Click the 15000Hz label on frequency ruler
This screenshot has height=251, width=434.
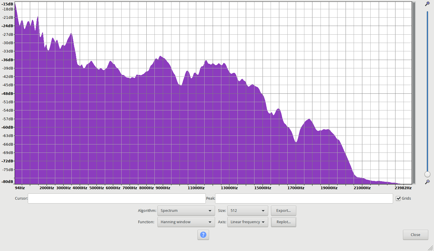click(263, 188)
